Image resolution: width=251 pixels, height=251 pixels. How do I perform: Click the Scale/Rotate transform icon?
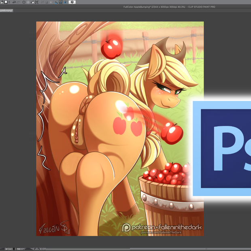(37, 2)
